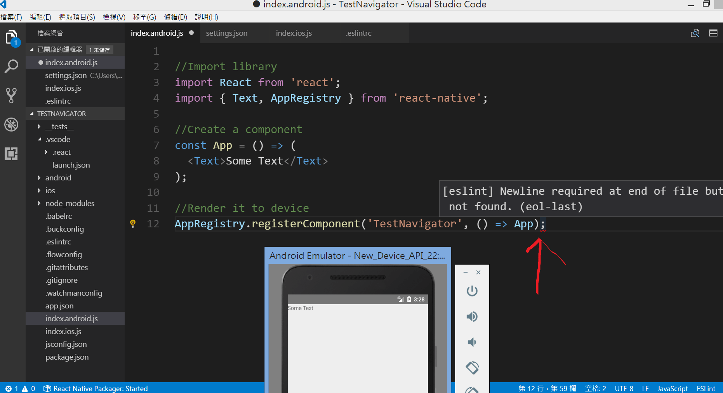Open the Source Control icon
Image resolution: width=723 pixels, height=393 pixels.
pos(11,95)
